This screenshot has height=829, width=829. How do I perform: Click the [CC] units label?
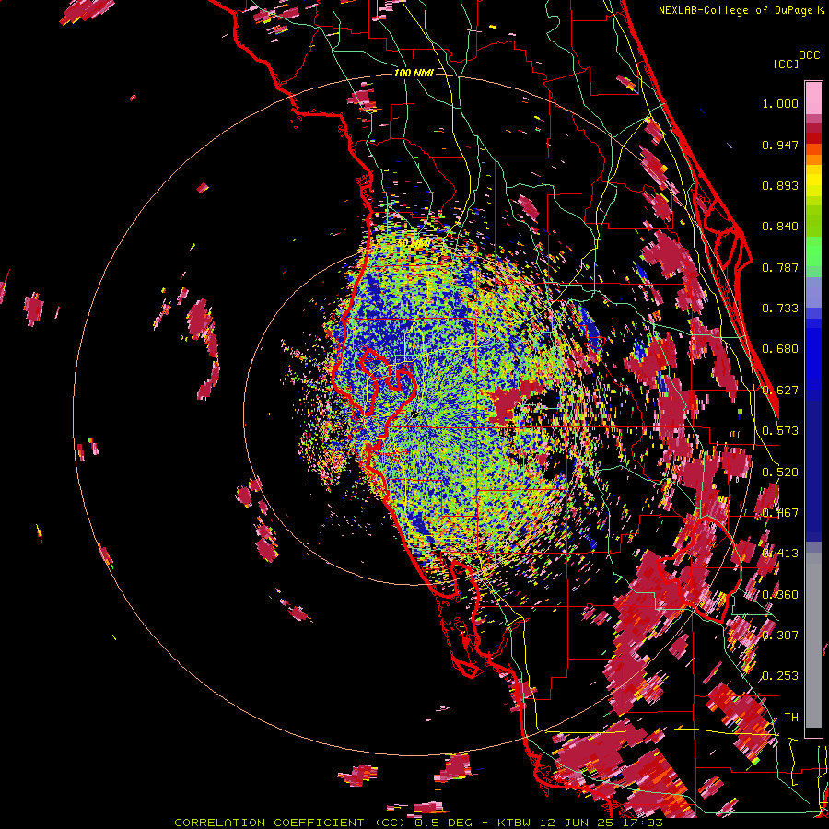coord(786,64)
